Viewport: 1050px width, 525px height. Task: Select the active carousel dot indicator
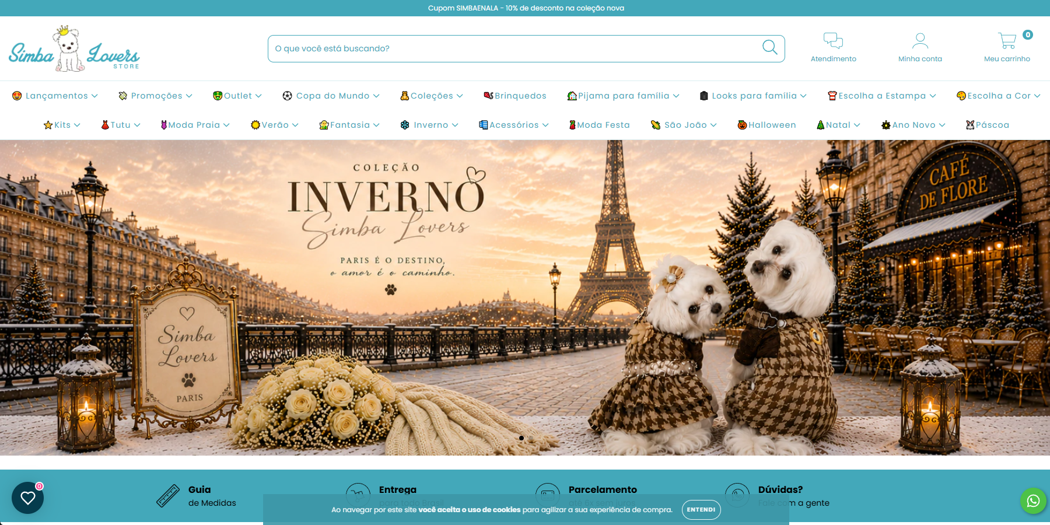pos(521,438)
